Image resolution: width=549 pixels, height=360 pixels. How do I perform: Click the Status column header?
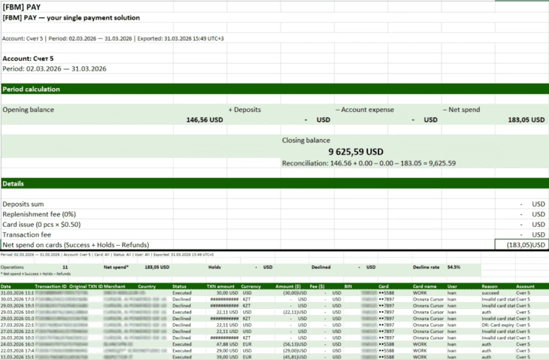(x=179, y=286)
